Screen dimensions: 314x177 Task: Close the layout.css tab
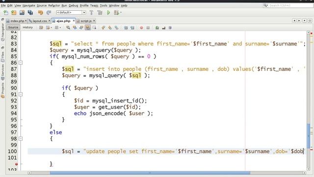point(49,21)
